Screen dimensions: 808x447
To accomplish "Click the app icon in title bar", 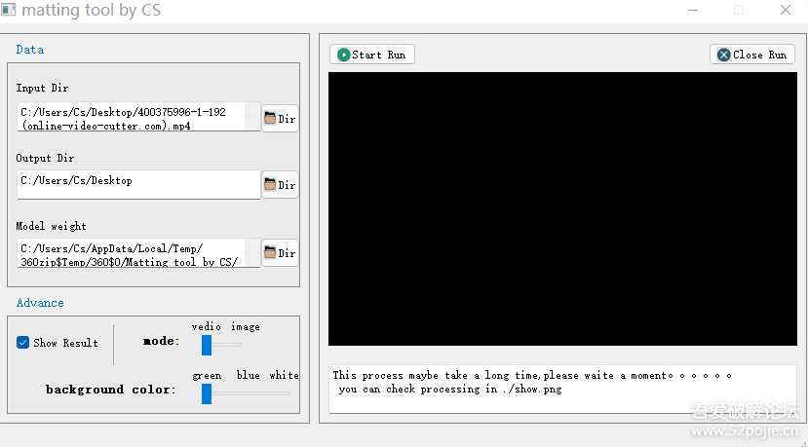I will click(x=9, y=11).
